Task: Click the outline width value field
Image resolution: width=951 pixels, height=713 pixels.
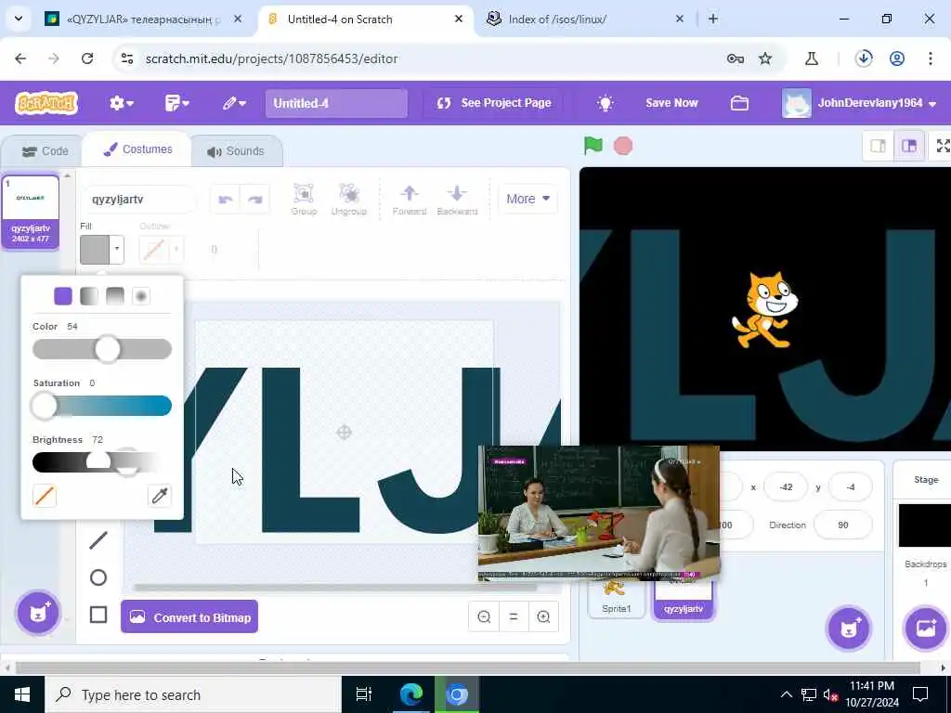Action: click(215, 249)
